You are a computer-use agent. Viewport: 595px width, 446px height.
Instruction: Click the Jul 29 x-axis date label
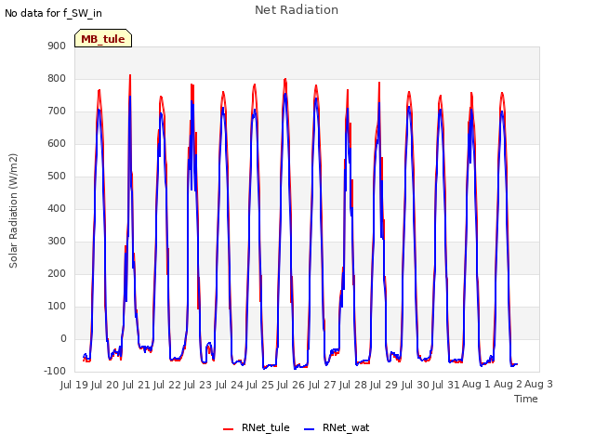tap(384, 385)
